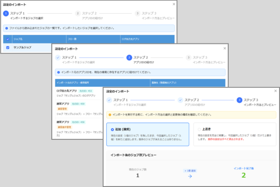Click the info icon in the app ID mapping banner
The image size is (280, 187).
(58, 72)
